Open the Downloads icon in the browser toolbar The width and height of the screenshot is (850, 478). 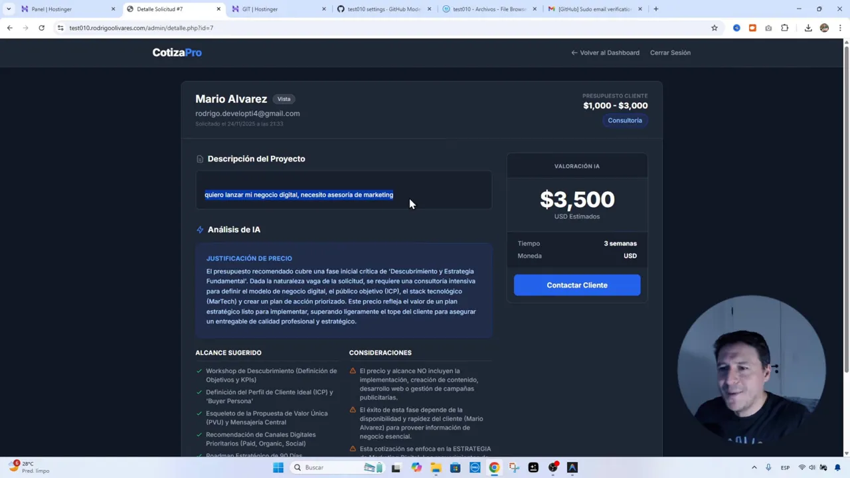[809, 28]
